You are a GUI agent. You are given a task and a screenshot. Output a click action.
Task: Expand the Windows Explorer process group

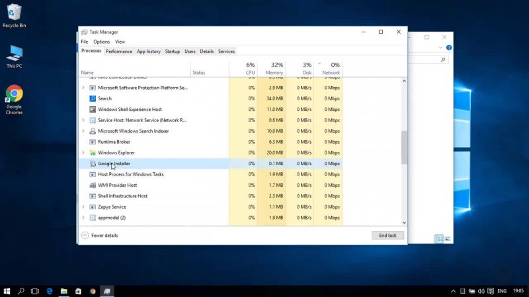(83, 152)
